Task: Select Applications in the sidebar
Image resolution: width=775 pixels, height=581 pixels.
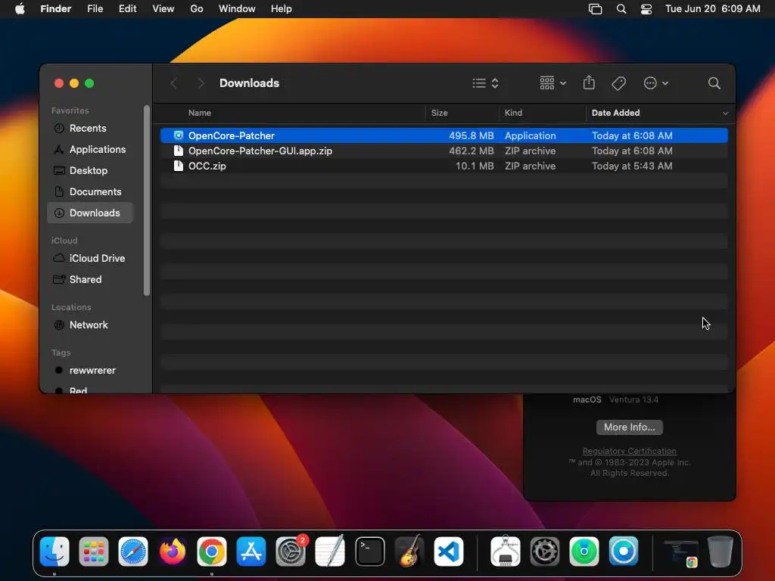Action: pyautogui.click(x=90, y=149)
